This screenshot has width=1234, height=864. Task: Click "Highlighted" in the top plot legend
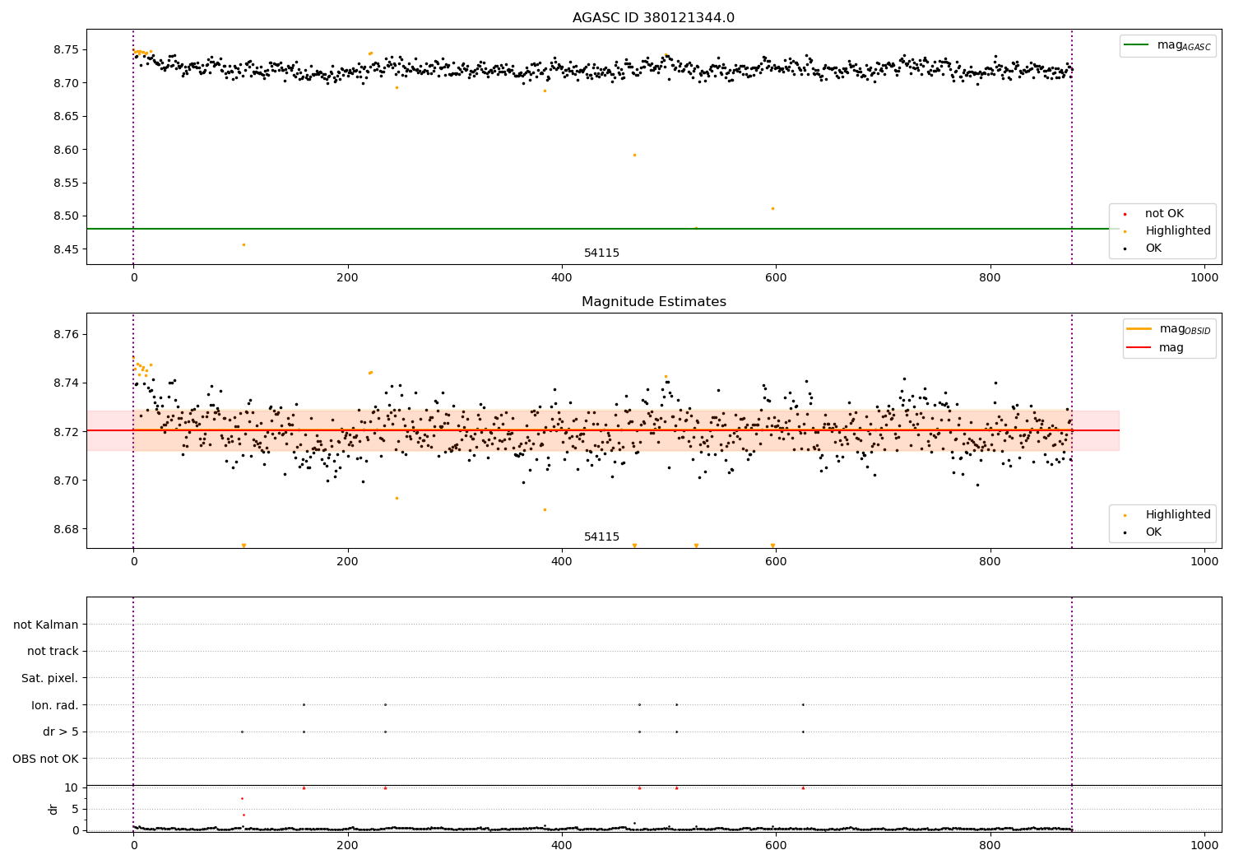pos(1178,231)
